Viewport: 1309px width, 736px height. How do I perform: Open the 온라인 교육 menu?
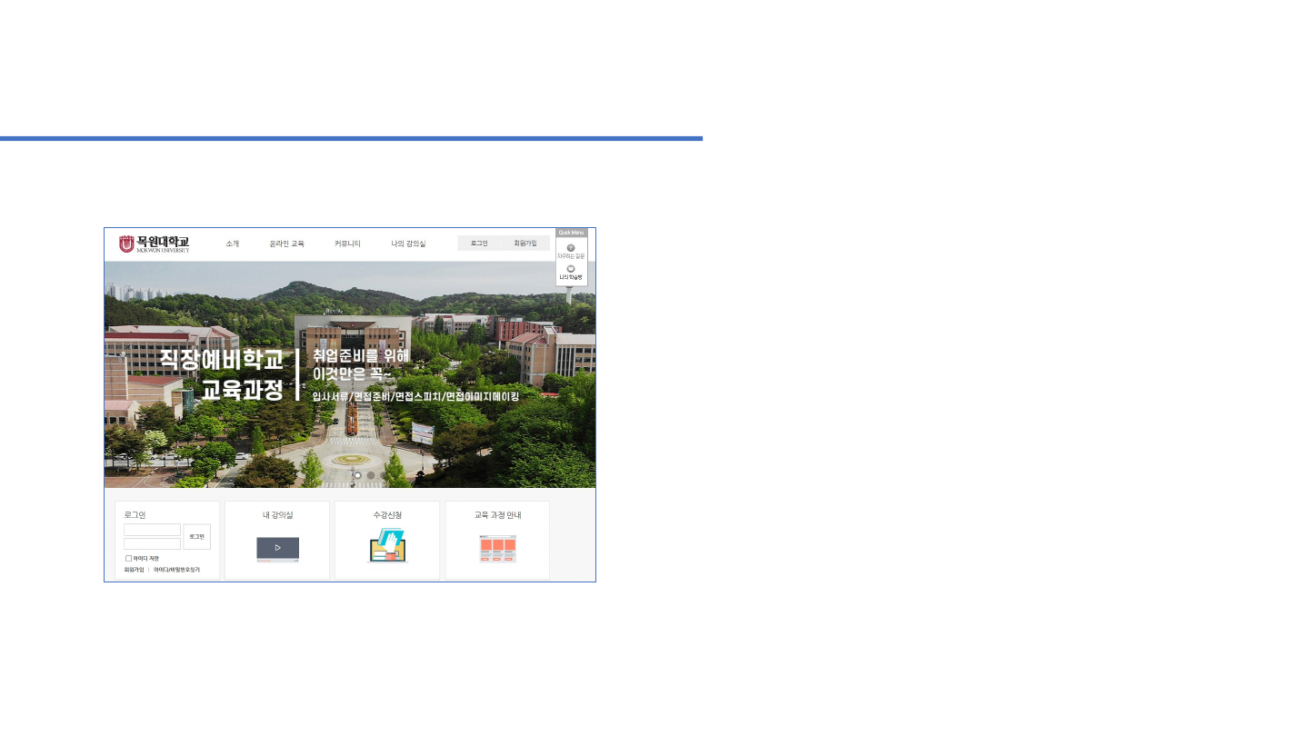pos(286,244)
